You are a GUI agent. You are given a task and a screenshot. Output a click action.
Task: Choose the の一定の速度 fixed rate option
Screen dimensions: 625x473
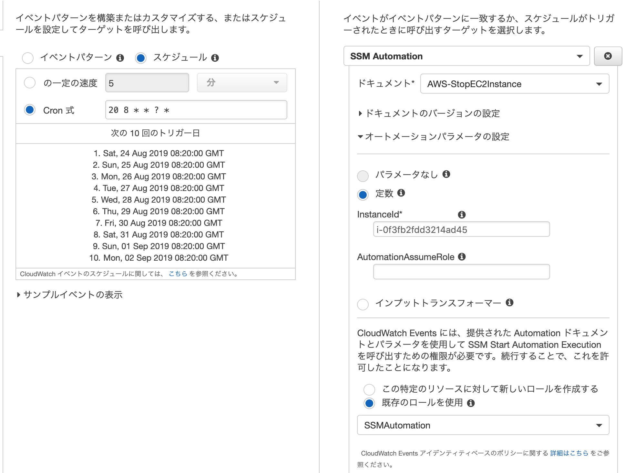(x=30, y=83)
